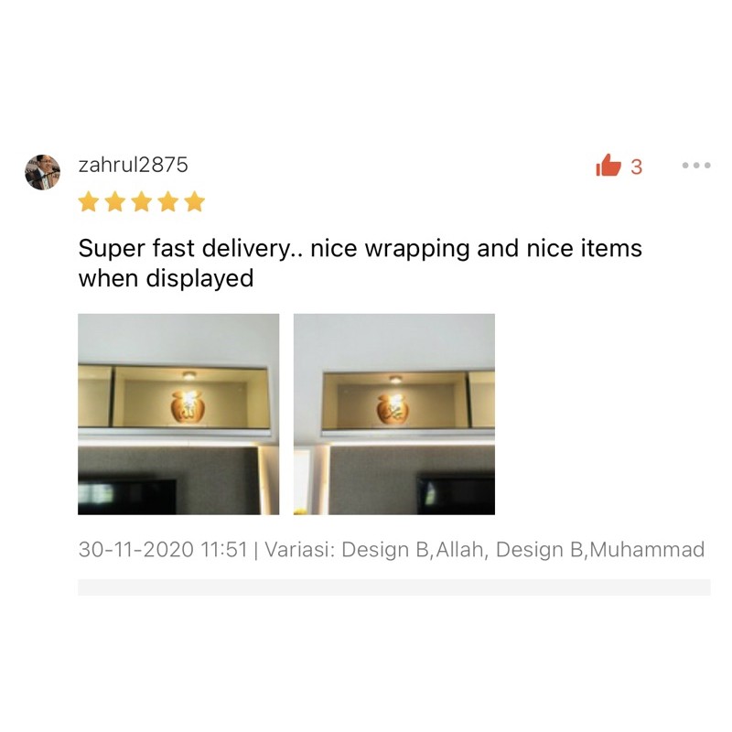Click the gray divider bar below review
Screen dimensions: 732x732
[x=394, y=587]
